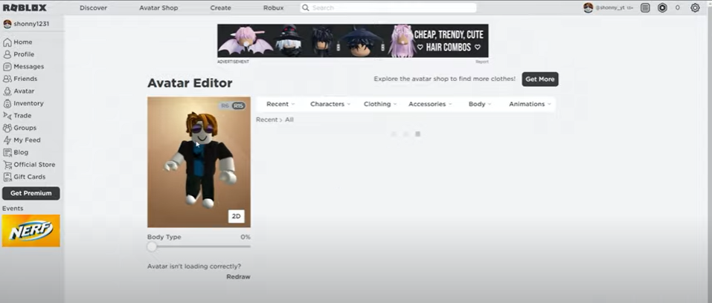
Task: Open Official Store cart icon
Action: click(x=7, y=165)
